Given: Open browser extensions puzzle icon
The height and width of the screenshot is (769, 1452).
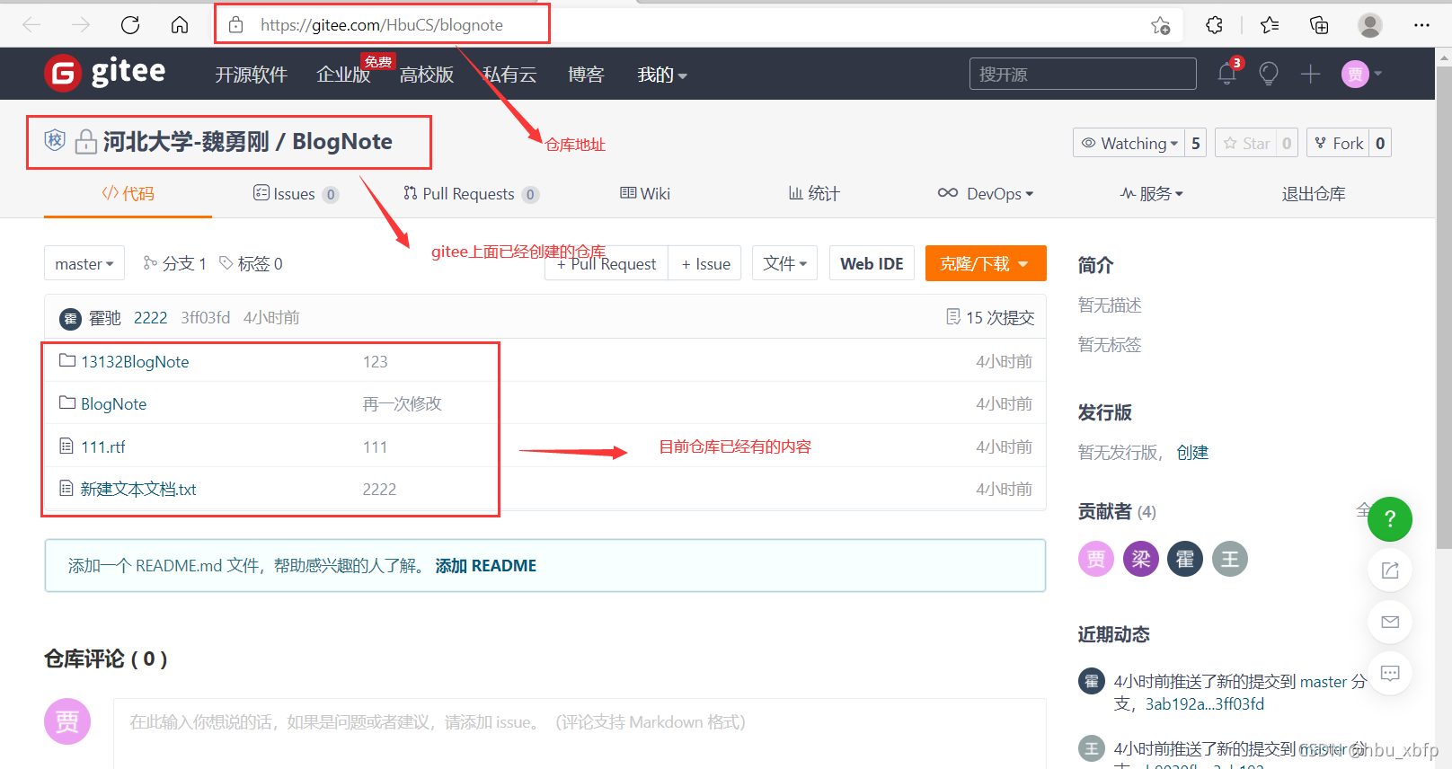Looking at the screenshot, I should click(1214, 25).
